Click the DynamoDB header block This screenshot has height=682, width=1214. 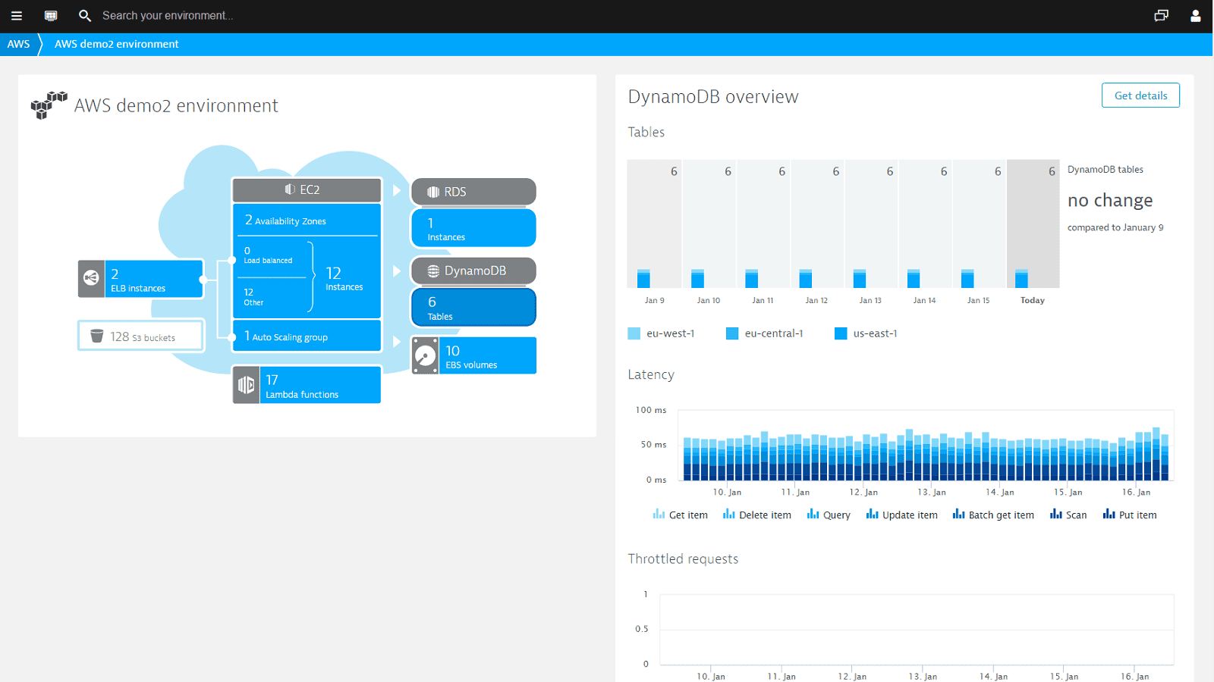[x=473, y=271]
